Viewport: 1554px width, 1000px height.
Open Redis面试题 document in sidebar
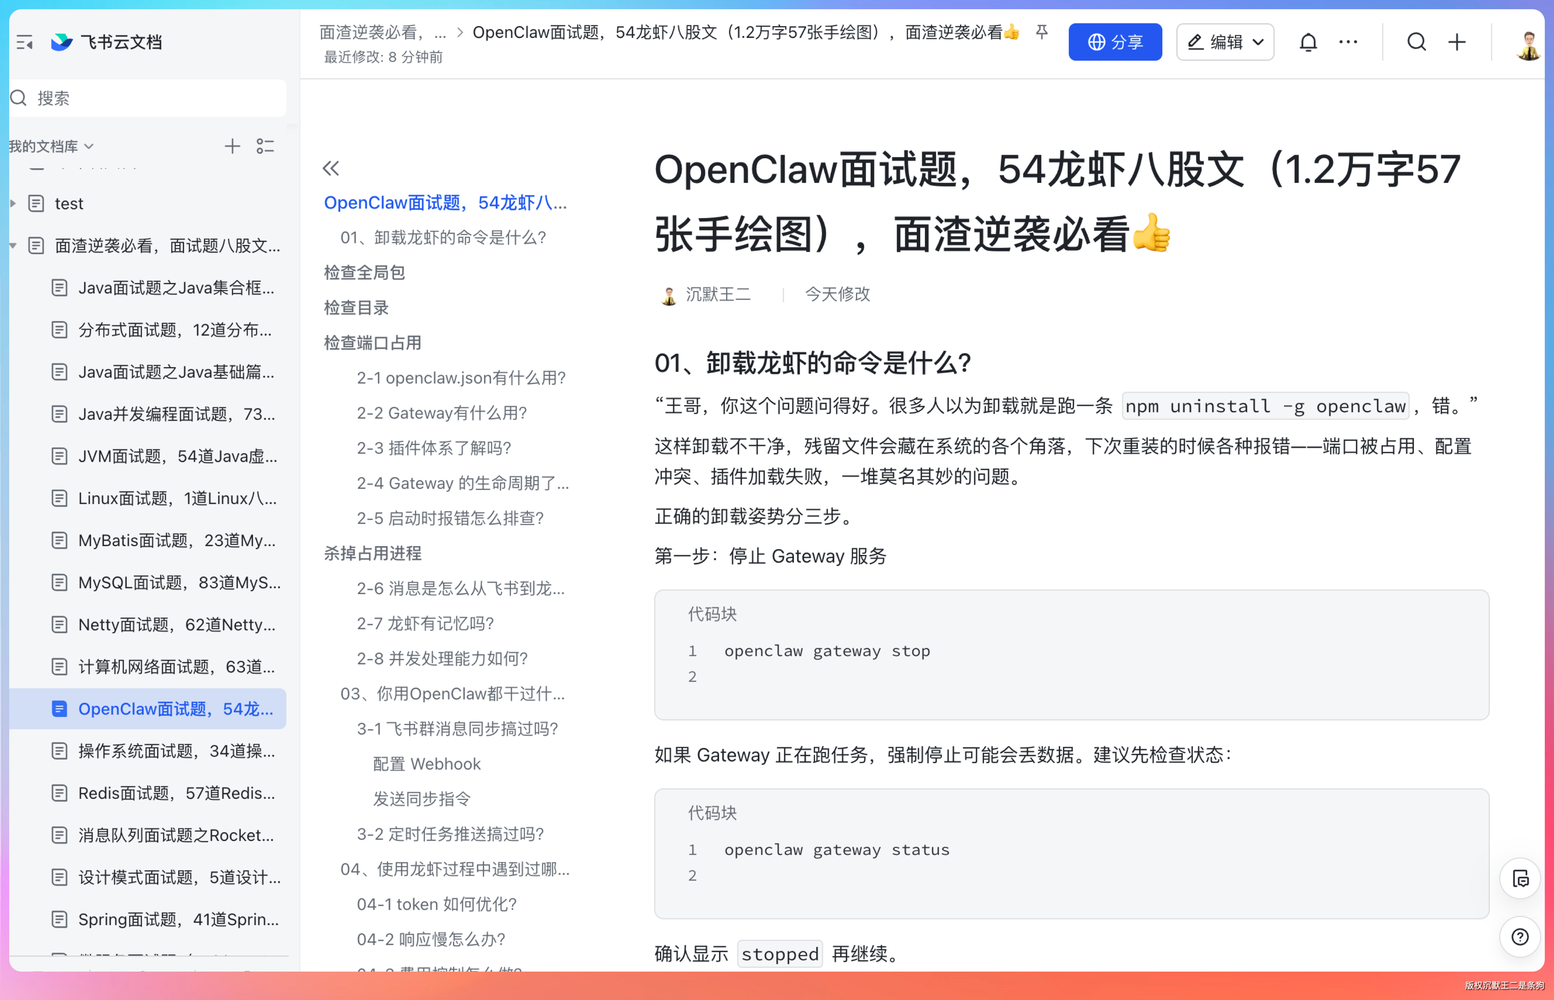click(175, 793)
